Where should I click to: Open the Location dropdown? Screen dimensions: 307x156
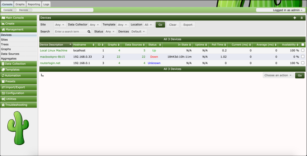click(149, 25)
